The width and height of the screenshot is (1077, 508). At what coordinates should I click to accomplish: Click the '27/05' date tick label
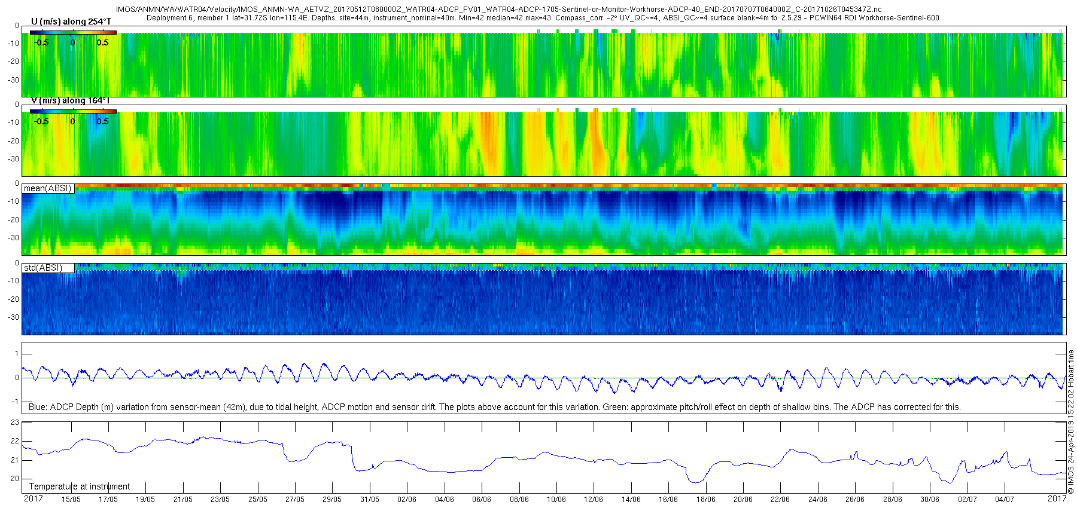(x=295, y=500)
